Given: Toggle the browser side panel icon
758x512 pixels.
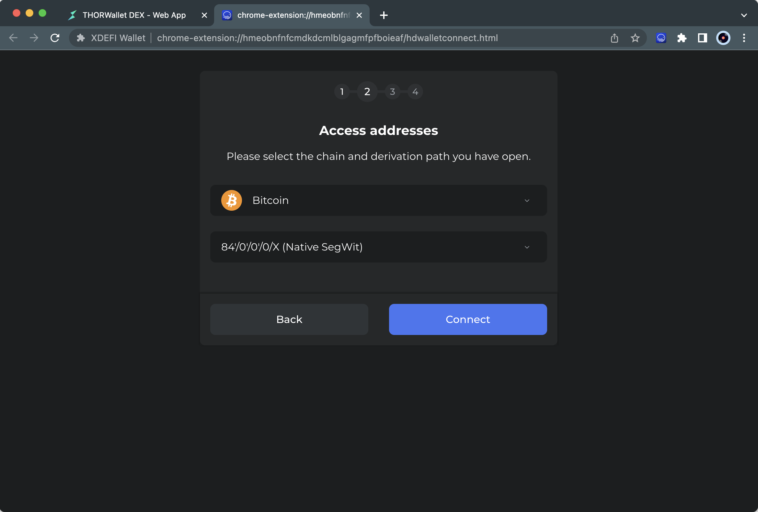Looking at the screenshot, I should click(702, 38).
